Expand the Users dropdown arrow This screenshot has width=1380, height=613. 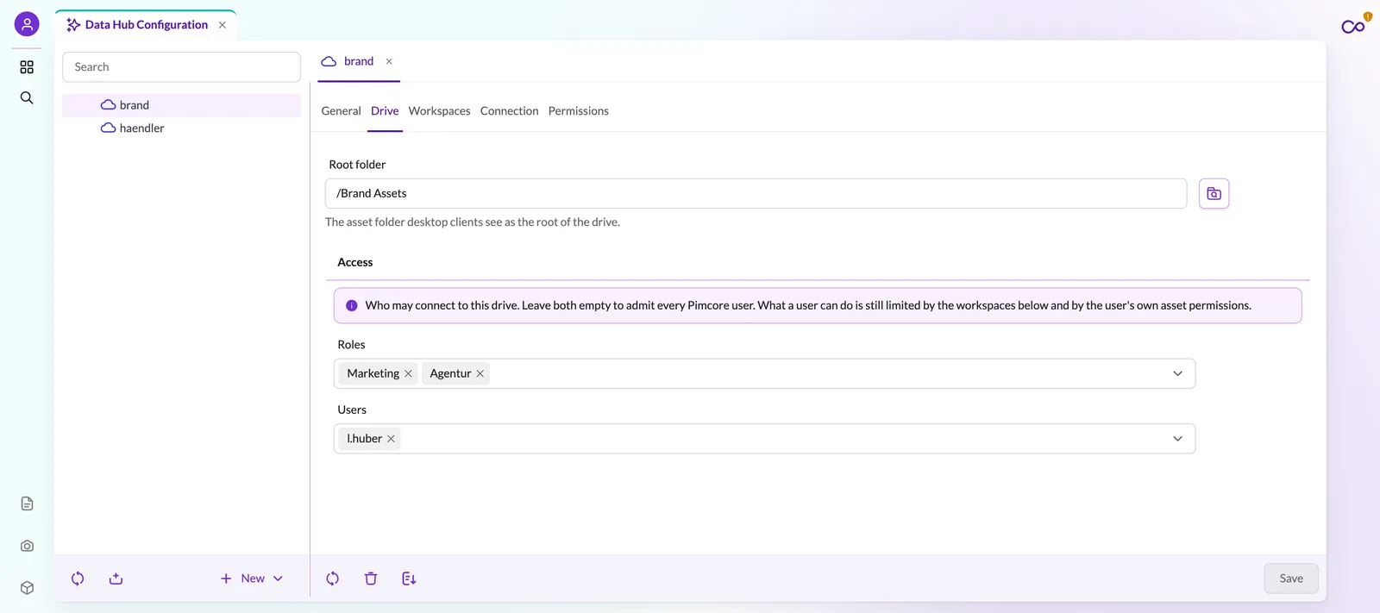(x=1177, y=439)
